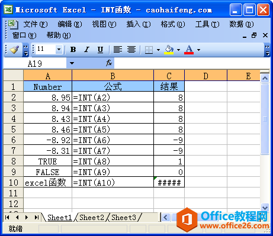This screenshot has width=273, height=236.
Task: Expand the Name Box A19 dropdown arrow
Action: click(72, 63)
